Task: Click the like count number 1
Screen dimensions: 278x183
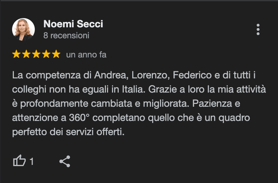Action: (32, 162)
